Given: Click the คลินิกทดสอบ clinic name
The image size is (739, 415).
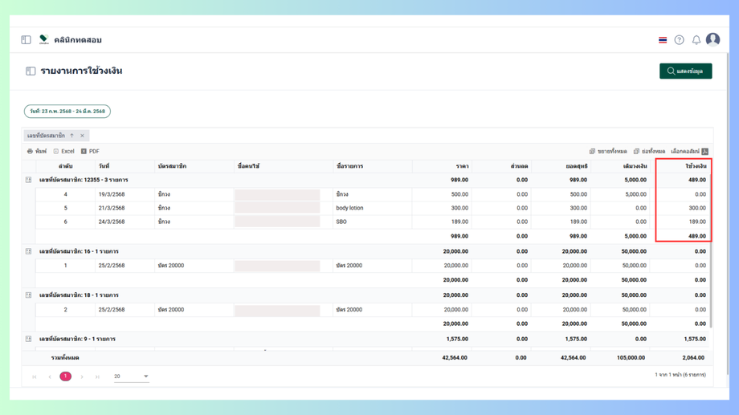Looking at the screenshot, I should tap(78, 40).
